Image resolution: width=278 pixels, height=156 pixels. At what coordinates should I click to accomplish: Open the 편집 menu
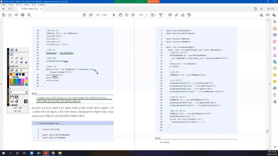(11, 5)
